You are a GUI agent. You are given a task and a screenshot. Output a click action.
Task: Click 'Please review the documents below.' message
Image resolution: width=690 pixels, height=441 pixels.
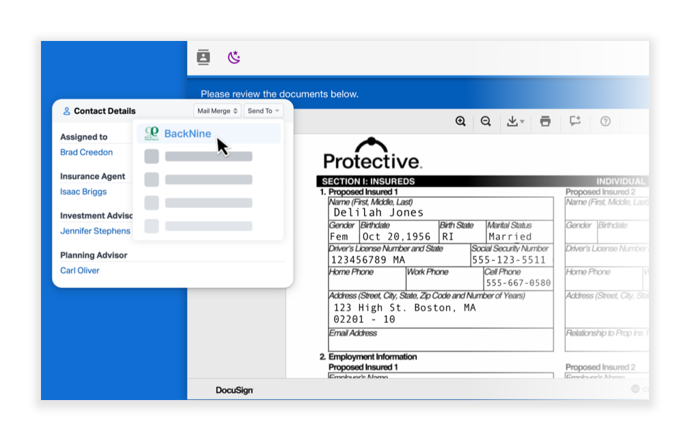click(279, 94)
